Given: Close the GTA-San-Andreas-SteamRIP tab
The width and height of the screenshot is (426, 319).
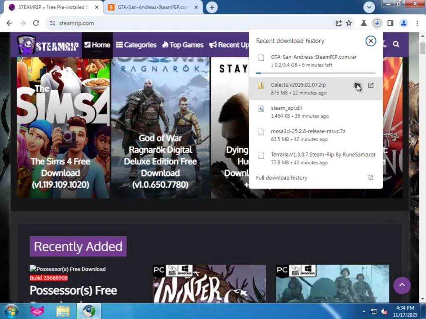Looking at the screenshot, I should [x=196, y=7].
